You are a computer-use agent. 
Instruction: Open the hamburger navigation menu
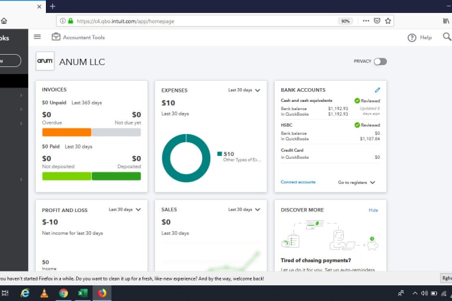point(37,37)
